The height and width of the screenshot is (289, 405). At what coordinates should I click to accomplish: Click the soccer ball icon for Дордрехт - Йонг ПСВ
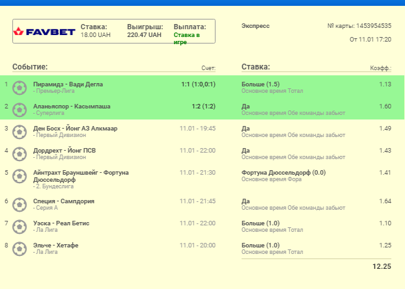20,154
